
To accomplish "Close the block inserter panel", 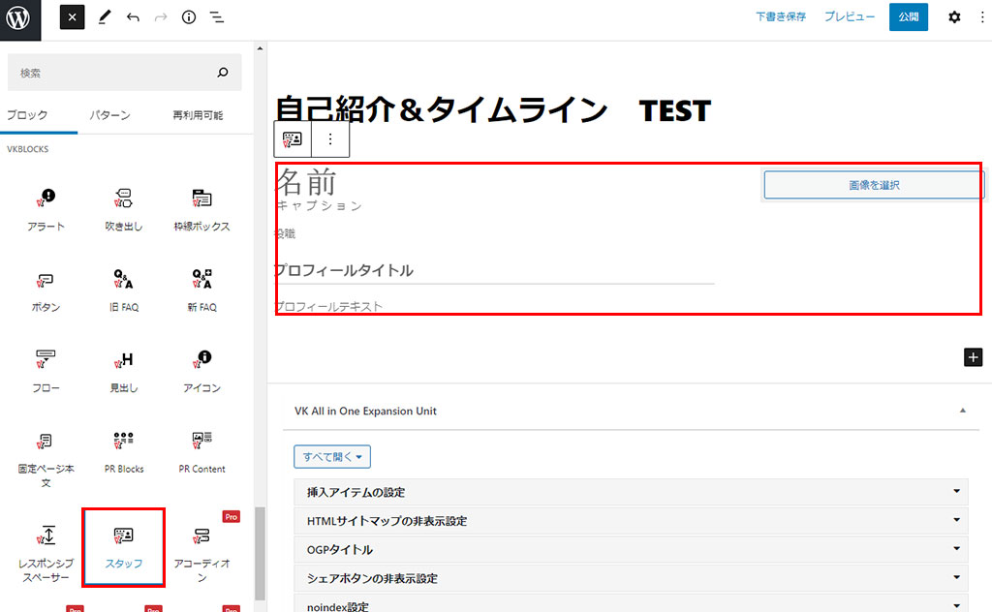I will [73, 17].
